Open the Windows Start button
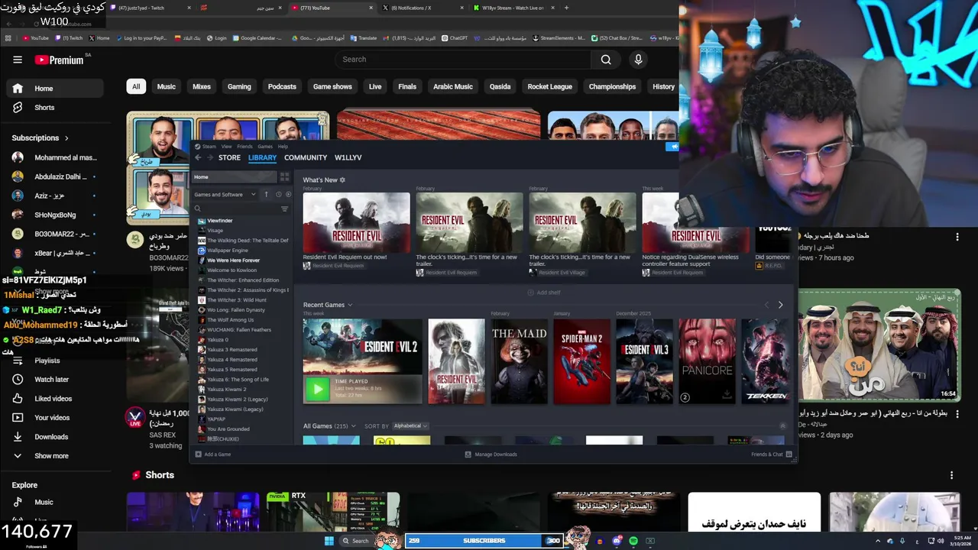Viewport: 978px width, 550px height. pos(329,541)
